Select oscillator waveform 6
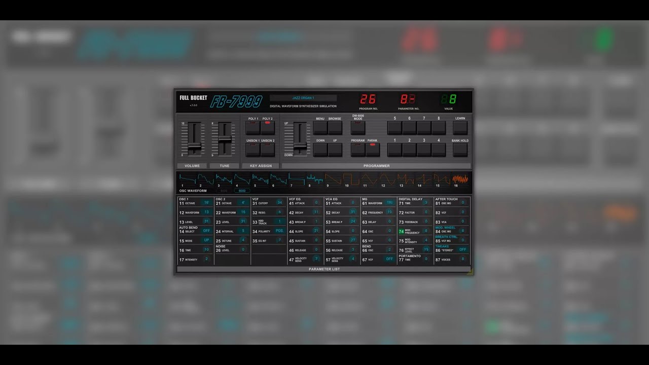This screenshot has height=365, width=649. tap(278, 179)
